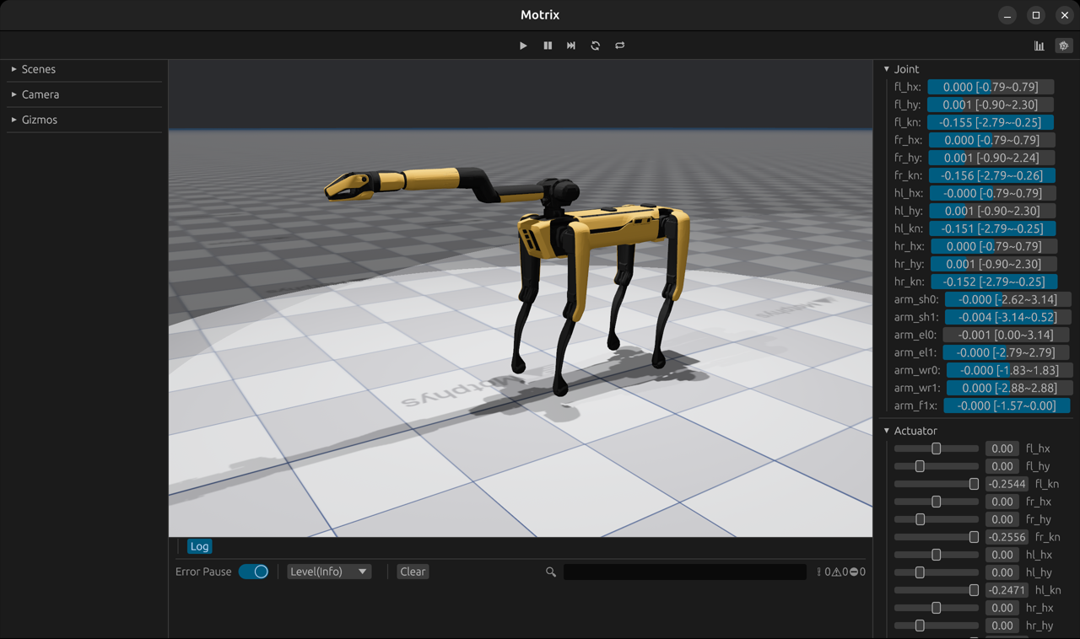Click the arm_sh1 joint value bar
Screen dimensions: 1080x639
(x=1007, y=317)
